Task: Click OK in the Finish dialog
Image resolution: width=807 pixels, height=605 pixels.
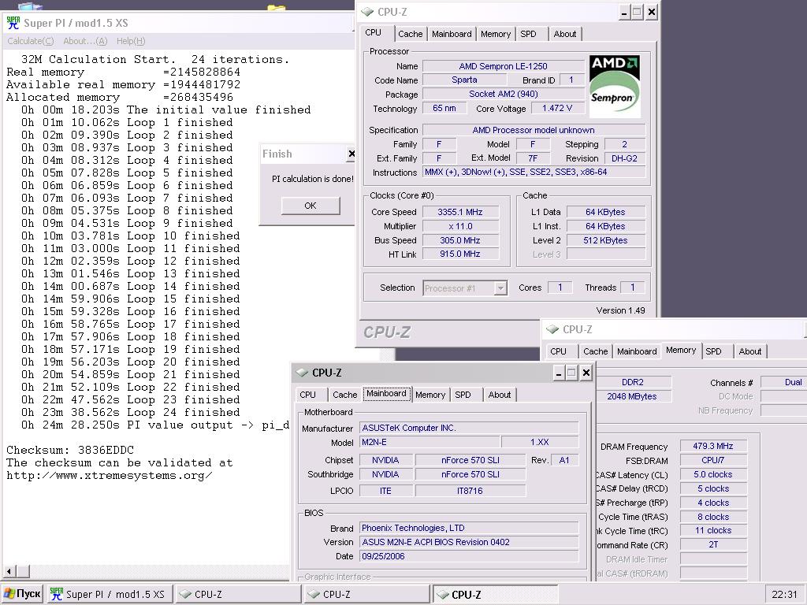Action: [x=311, y=206]
